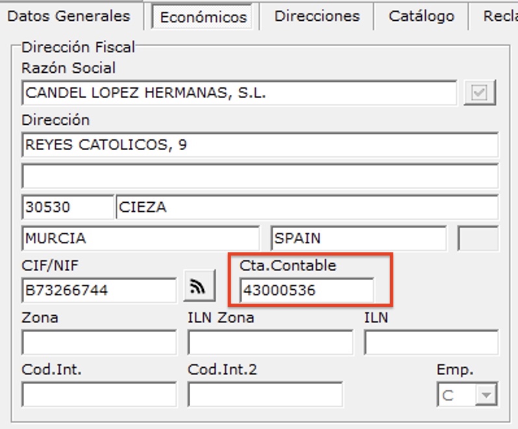
Task: Select the Económicos tab
Action: tap(203, 17)
